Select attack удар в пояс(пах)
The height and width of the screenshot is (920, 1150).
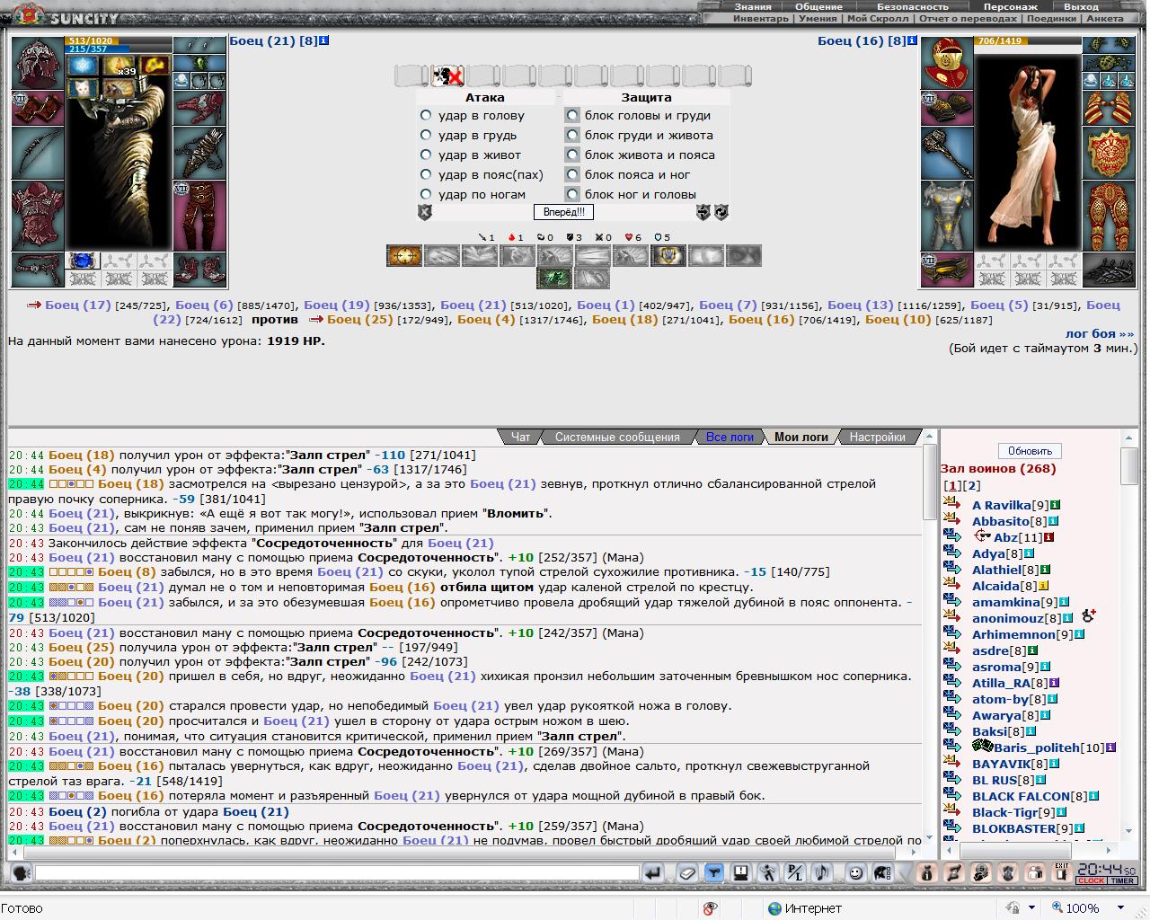click(426, 174)
